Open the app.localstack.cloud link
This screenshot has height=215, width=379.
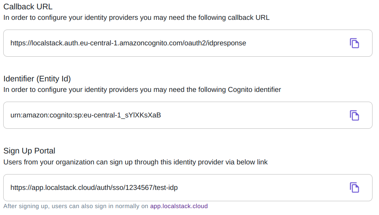click(x=179, y=206)
